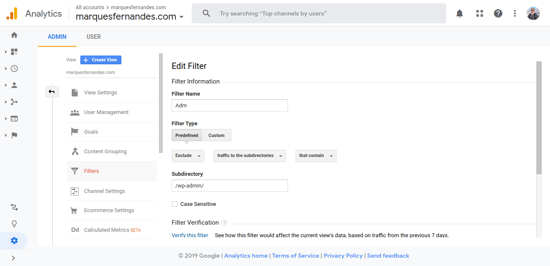Screen dimensions: 550x266
Task: Click the 'Edit Filter' heading
Action: [x=189, y=66]
